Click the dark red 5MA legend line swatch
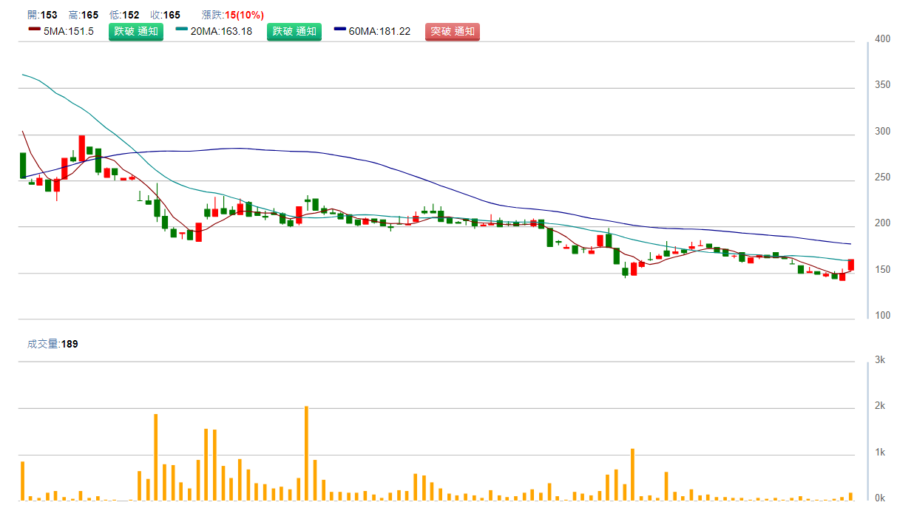Image resolution: width=897 pixels, height=508 pixels. point(34,30)
